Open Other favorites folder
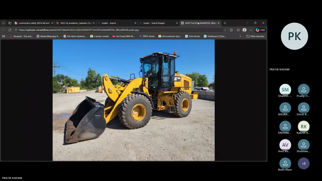 click(255, 36)
